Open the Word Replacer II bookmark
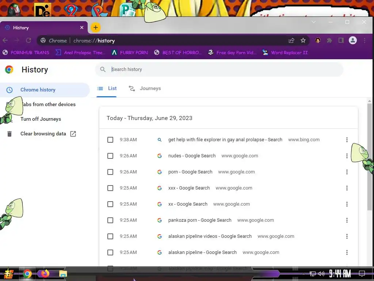 coord(285,53)
